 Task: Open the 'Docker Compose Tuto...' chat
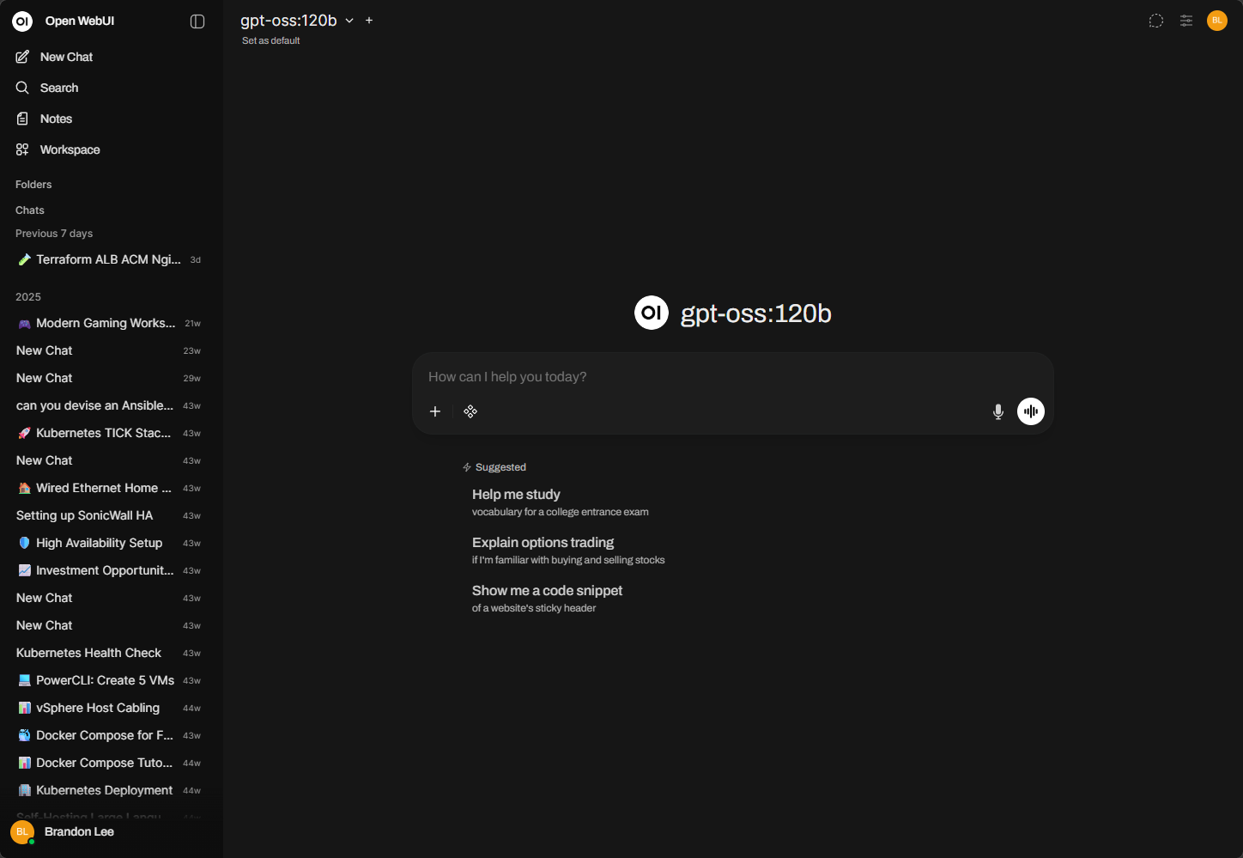pos(108,763)
